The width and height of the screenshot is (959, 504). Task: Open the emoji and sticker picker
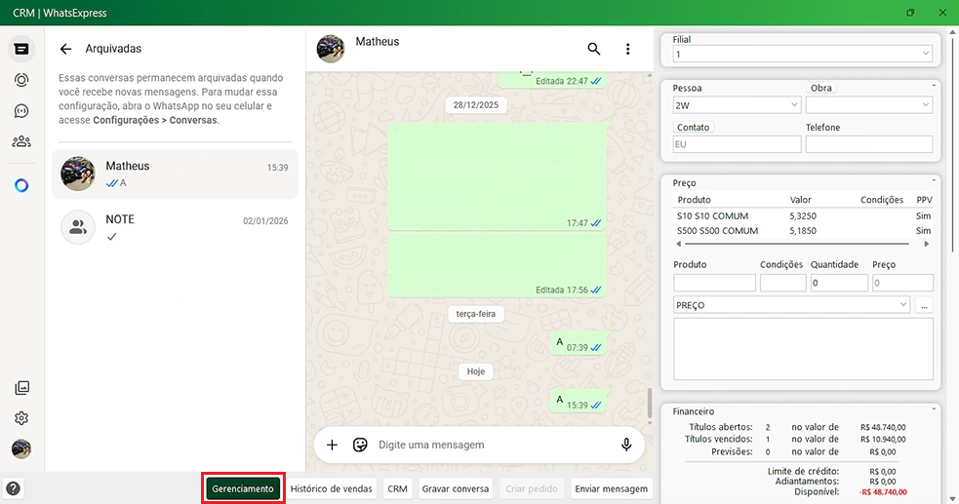tap(360, 445)
